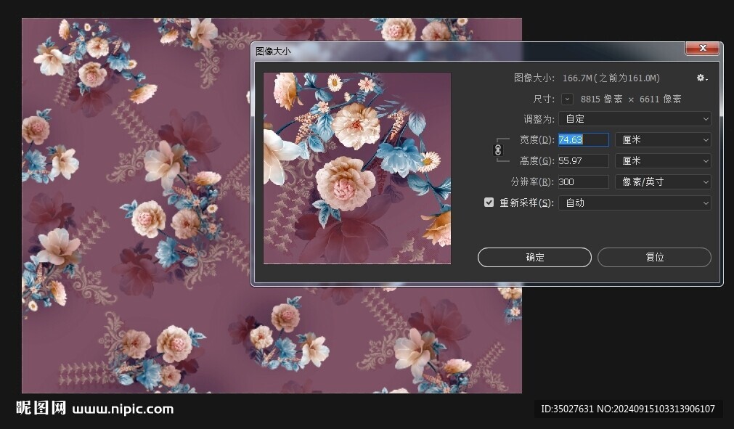Screen dimensions: 734x429
Task: Open the 调整为 preset dropdown
Action: pyautogui.click(x=634, y=119)
